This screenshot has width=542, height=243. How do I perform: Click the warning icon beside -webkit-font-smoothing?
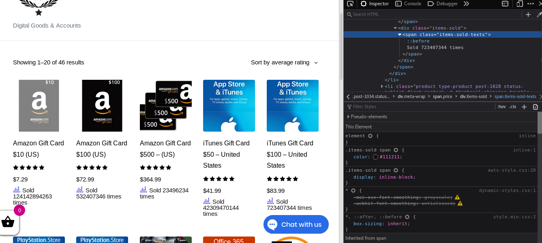click(x=460, y=203)
